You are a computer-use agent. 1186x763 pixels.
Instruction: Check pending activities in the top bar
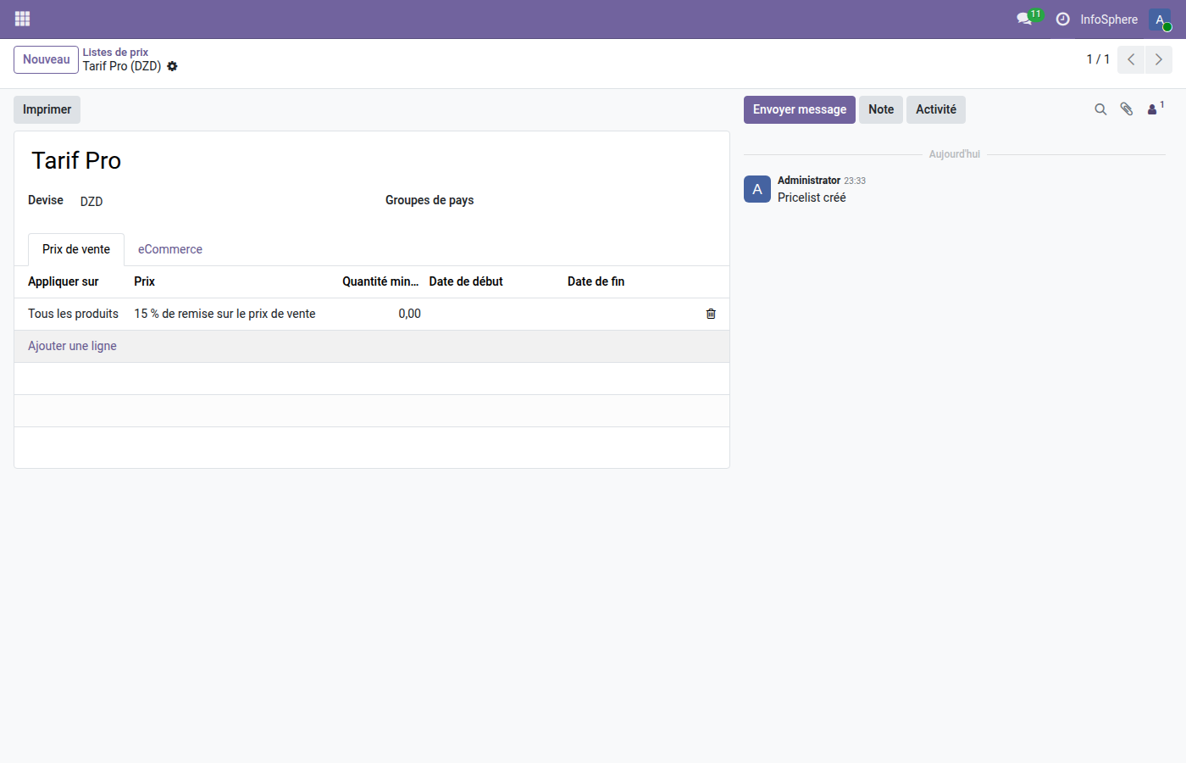point(1063,19)
